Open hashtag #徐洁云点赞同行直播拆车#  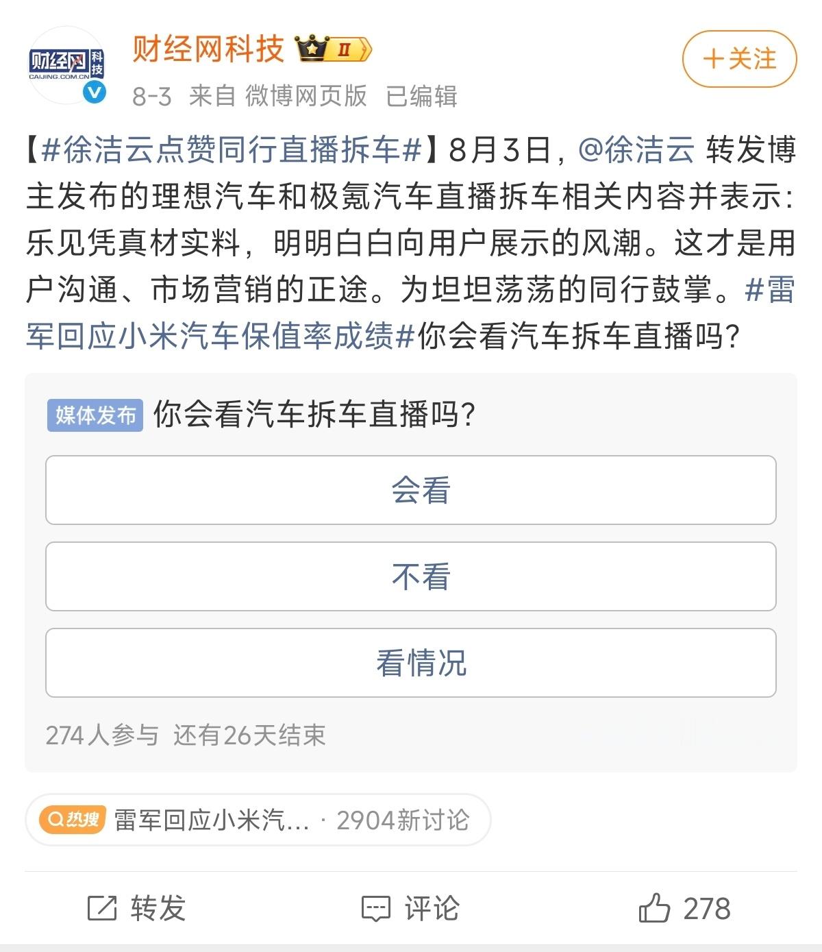tap(231, 151)
